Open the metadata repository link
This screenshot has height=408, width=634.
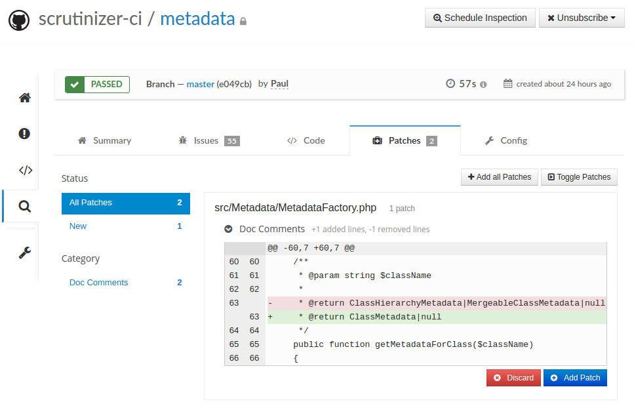pyautogui.click(x=197, y=19)
